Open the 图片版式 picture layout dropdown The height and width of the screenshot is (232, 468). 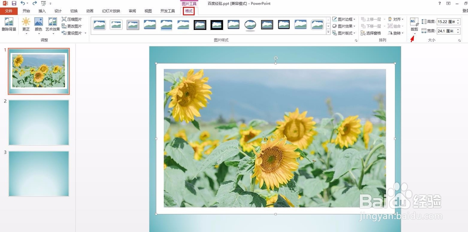tap(344, 33)
